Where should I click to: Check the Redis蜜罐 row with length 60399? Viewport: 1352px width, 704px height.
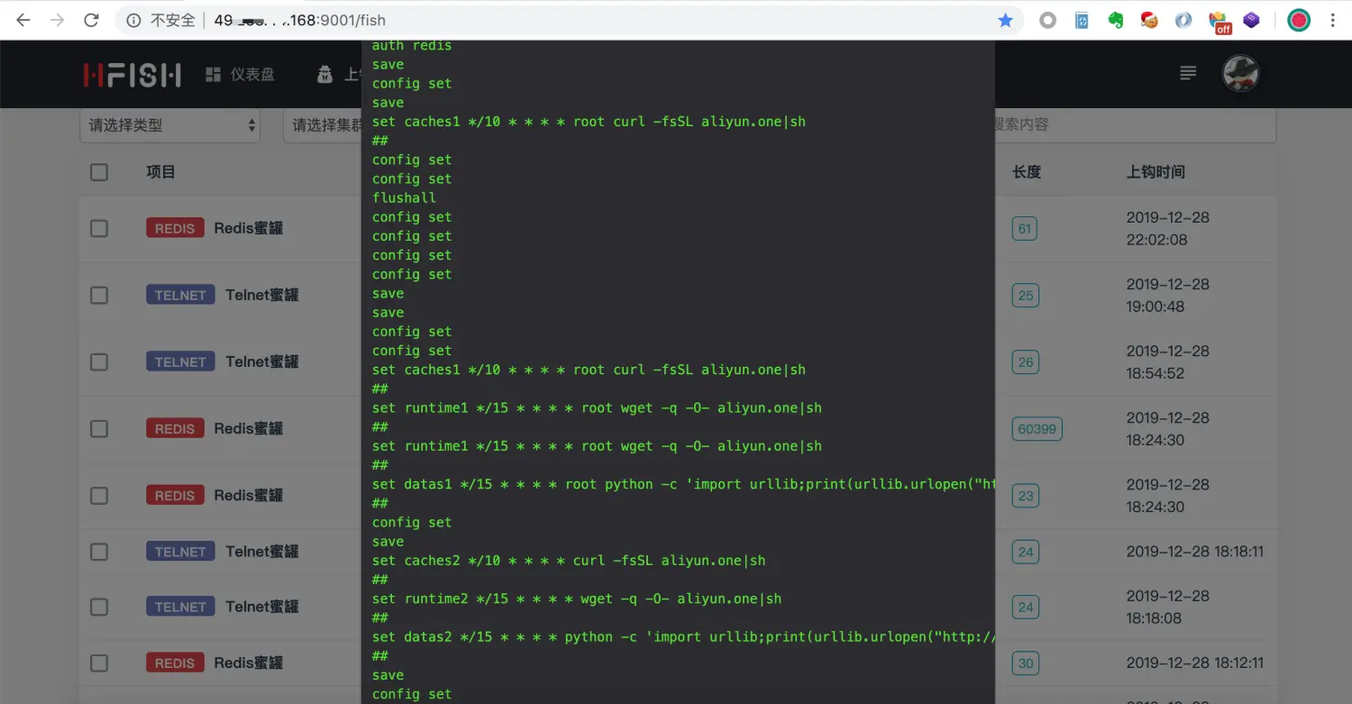(99, 429)
